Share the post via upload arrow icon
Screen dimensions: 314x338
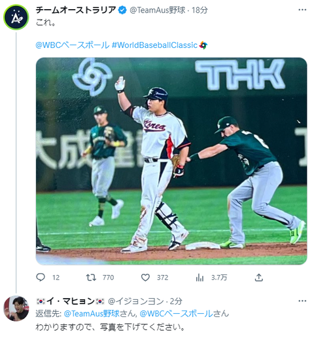(x=258, y=277)
